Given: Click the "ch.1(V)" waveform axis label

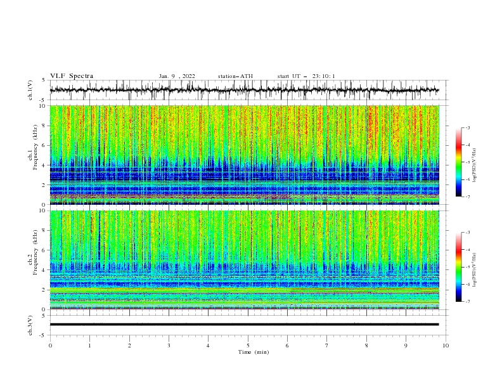Looking at the screenshot, I should click(30, 90).
